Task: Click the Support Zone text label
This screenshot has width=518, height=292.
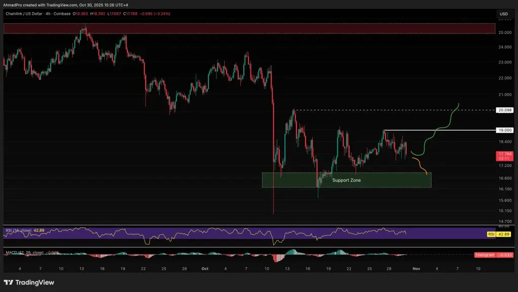Action: click(347, 180)
